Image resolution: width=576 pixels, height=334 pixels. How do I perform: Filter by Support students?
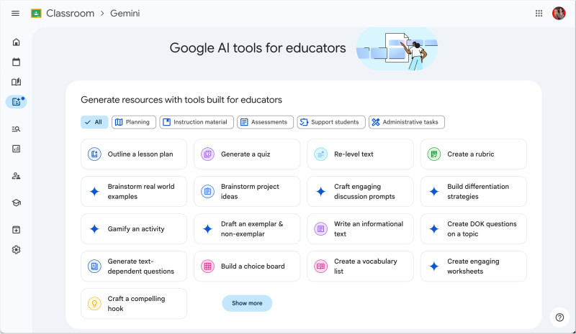(331, 122)
